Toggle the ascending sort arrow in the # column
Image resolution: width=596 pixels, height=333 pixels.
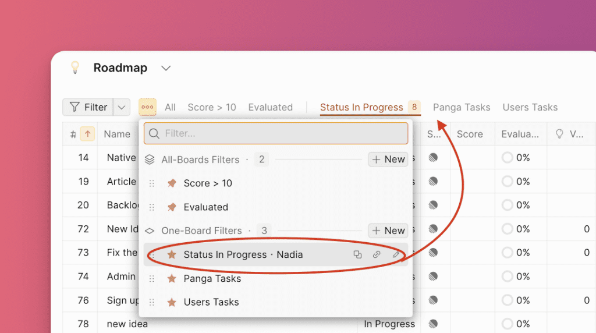[x=87, y=134]
